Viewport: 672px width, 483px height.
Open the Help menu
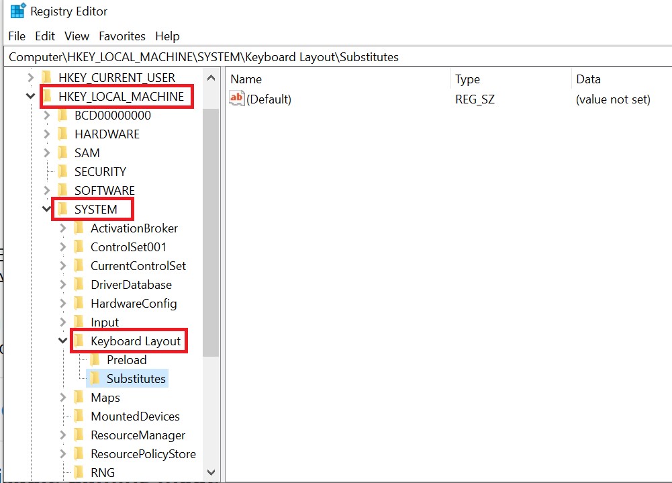[167, 36]
